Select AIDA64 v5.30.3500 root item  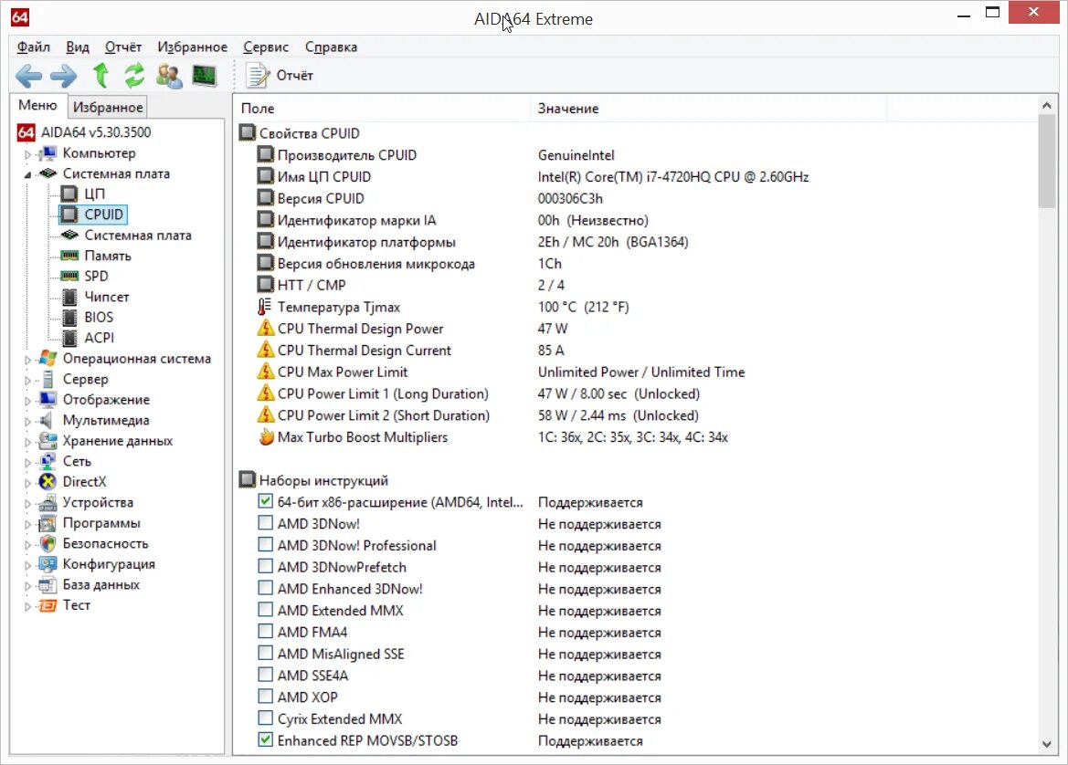point(96,132)
